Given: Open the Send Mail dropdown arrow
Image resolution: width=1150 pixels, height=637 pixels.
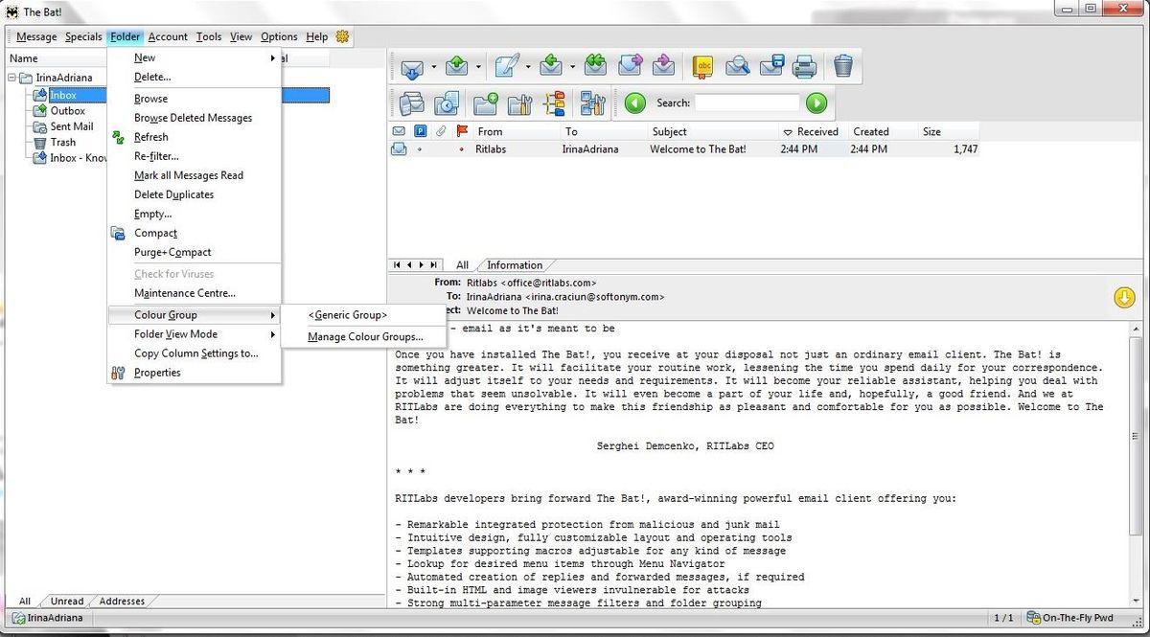Looking at the screenshot, I should (x=478, y=67).
